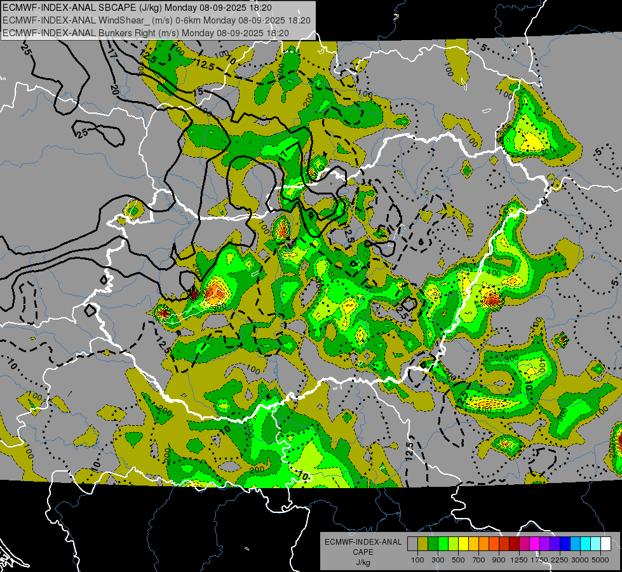Select the white swatch in the CAPE legend
The image size is (622, 572).
tap(605, 544)
